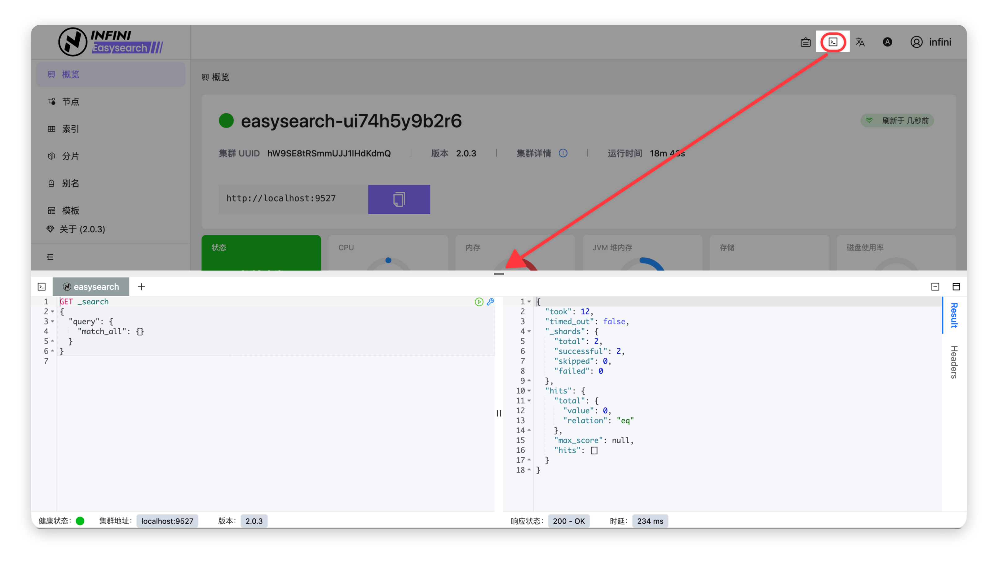The image size is (998, 566).
Task: Collapse the left sidebar menu
Action: point(50,257)
